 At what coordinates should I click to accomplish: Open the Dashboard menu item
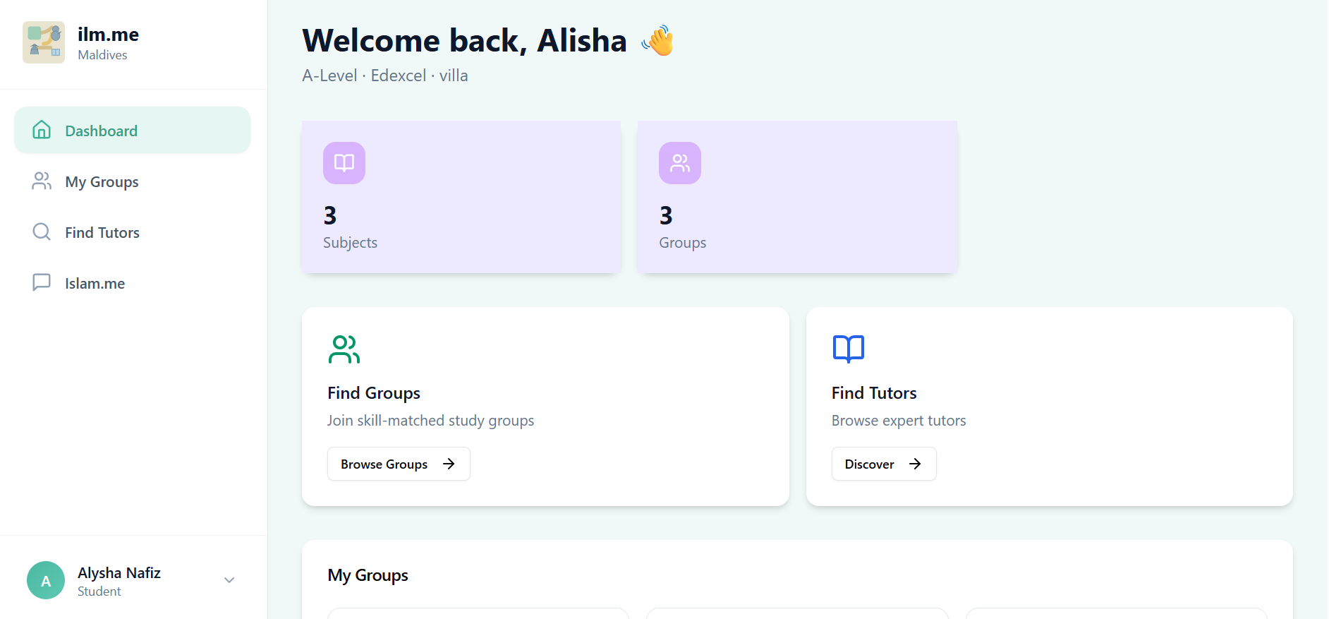pos(101,130)
